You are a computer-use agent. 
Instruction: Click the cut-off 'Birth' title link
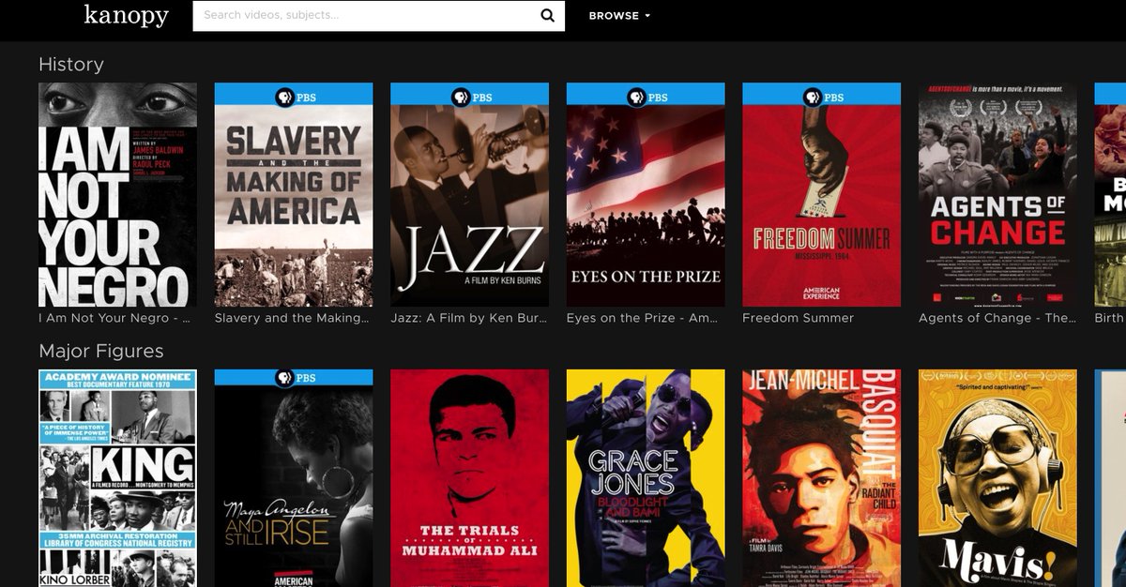pos(1109,318)
